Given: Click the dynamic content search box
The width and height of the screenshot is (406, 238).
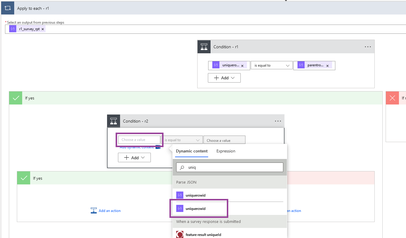Looking at the screenshot, I should pos(229,167).
